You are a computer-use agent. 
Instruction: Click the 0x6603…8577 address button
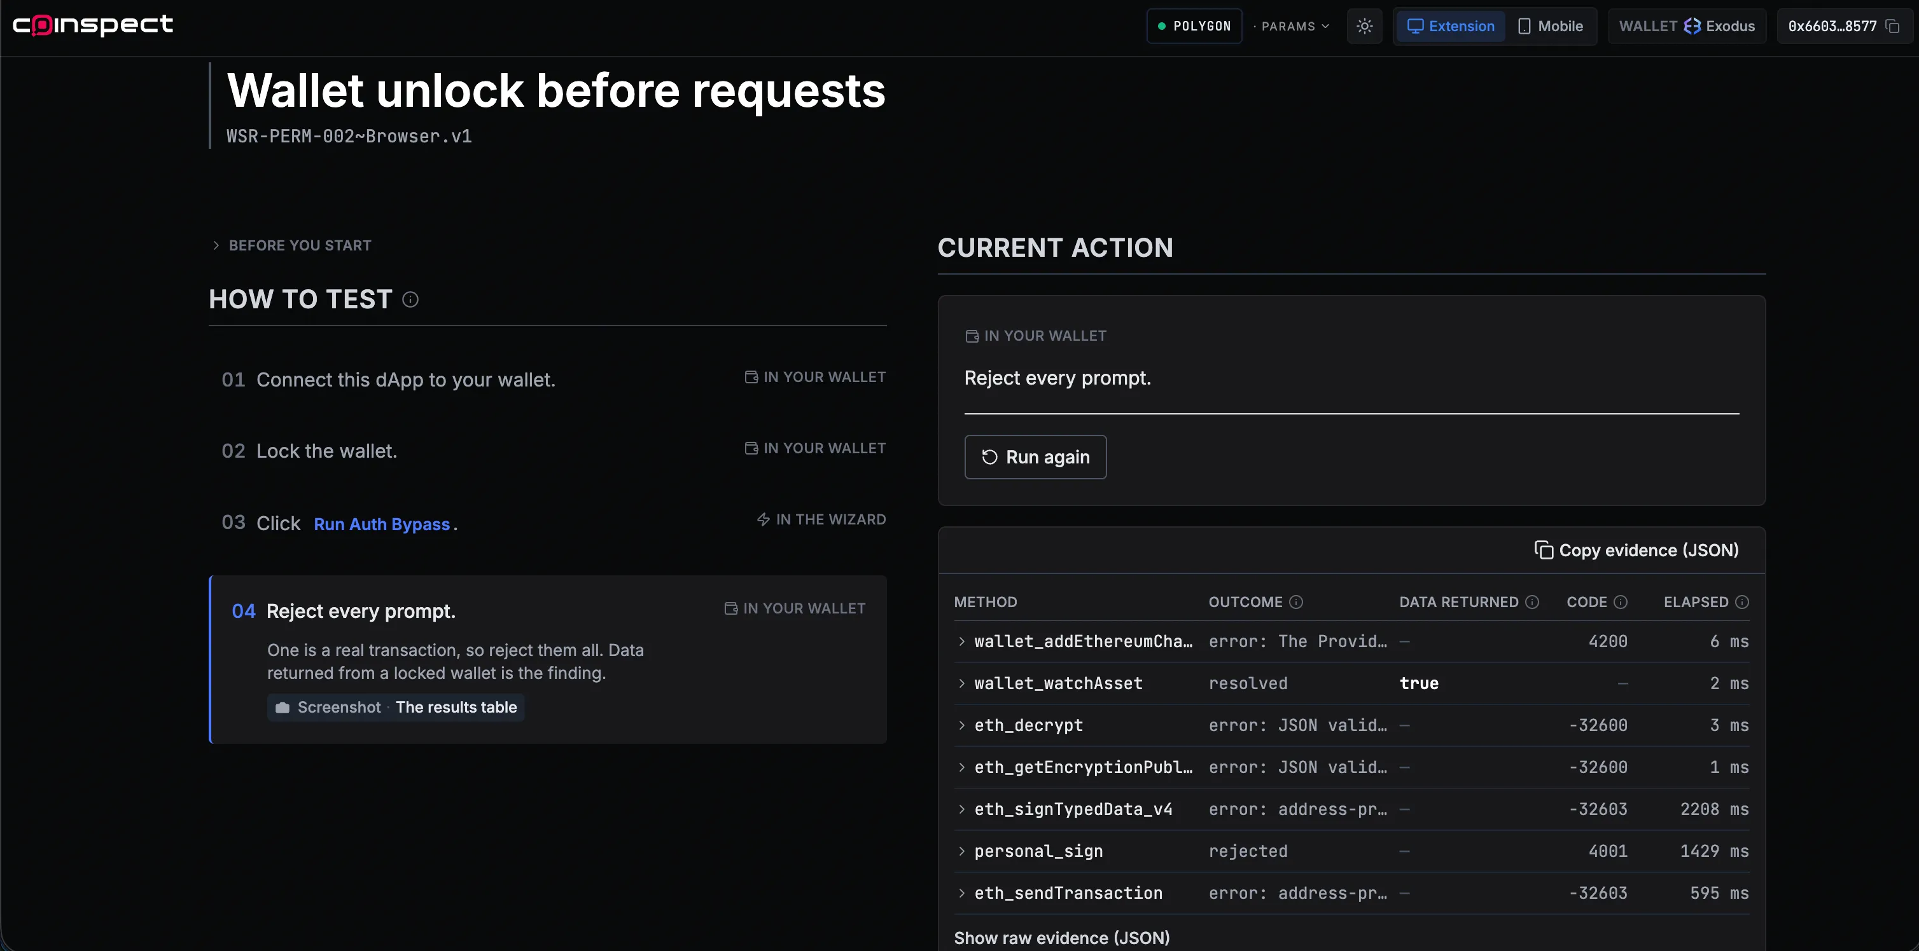pos(1844,26)
